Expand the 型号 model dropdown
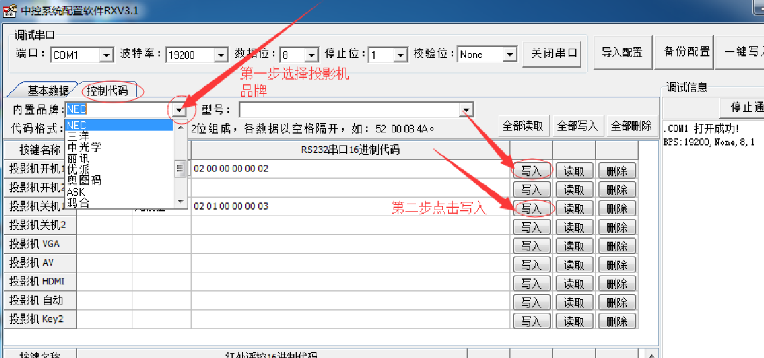This screenshot has height=358, width=764. click(466, 110)
